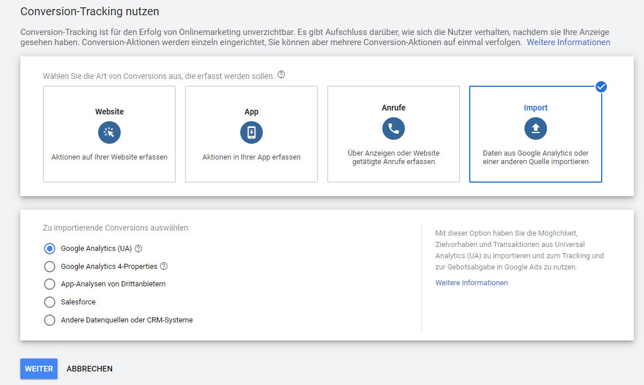Select Google Analytics (UA) radio button
644x385 pixels.
tap(49, 249)
